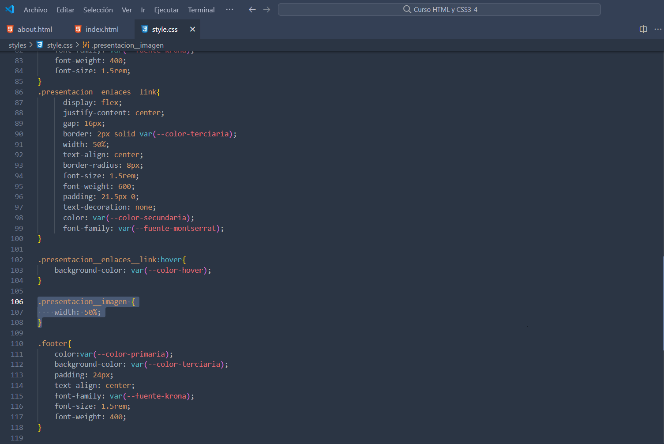664x444 pixels.
Task: Open the Selección menu
Action: (98, 10)
